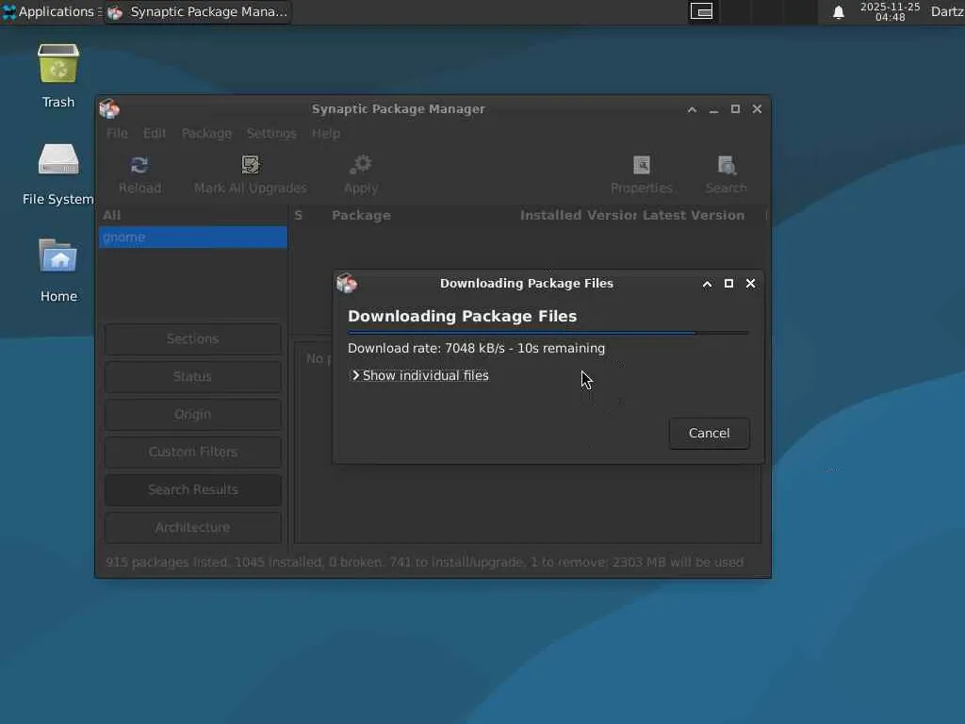The image size is (965, 724).
Task: Maximize the download dialog window
Action: tap(728, 283)
